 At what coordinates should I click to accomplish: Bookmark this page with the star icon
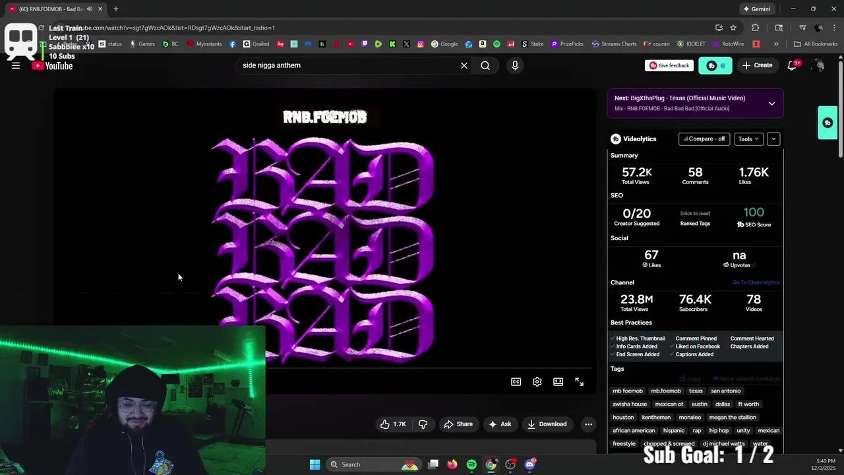tap(733, 28)
